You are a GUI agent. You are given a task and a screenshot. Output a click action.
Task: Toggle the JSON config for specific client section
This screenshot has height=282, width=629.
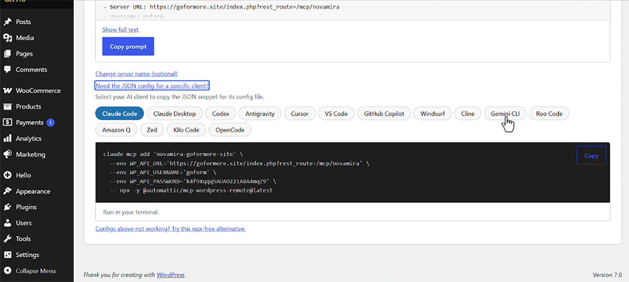(x=152, y=85)
